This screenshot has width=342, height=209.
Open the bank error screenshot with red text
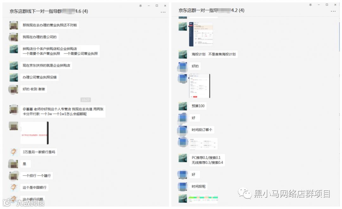[35, 133]
